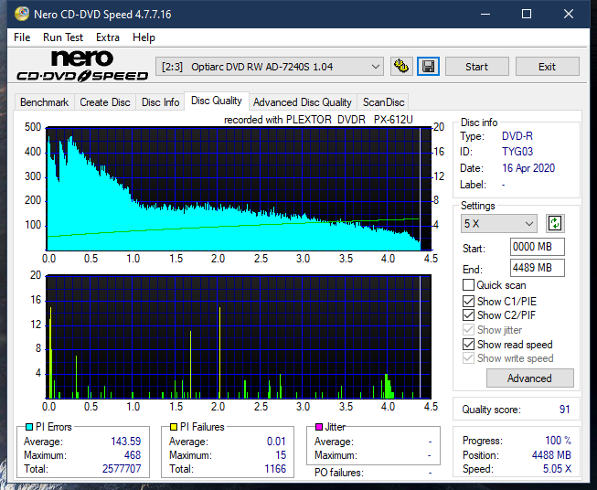Toggle Show jitter checkbox
597x490 pixels.
click(x=468, y=330)
